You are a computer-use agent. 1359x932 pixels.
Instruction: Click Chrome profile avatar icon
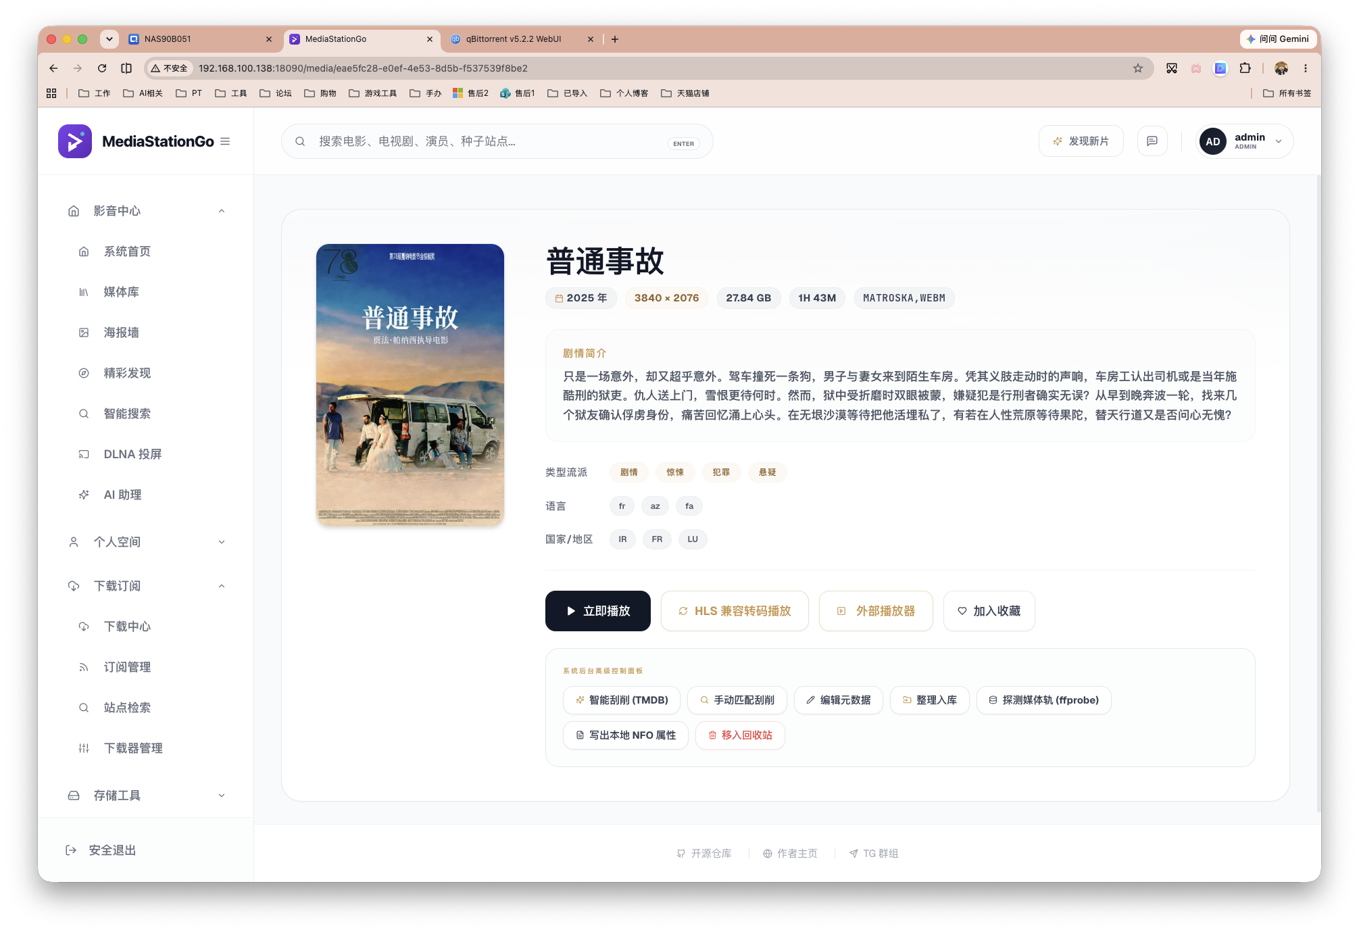[x=1281, y=68]
